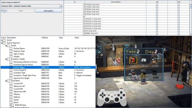
Task: Enable the Active checkbox for Evolve Trigger
Action: tap(11, 67)
